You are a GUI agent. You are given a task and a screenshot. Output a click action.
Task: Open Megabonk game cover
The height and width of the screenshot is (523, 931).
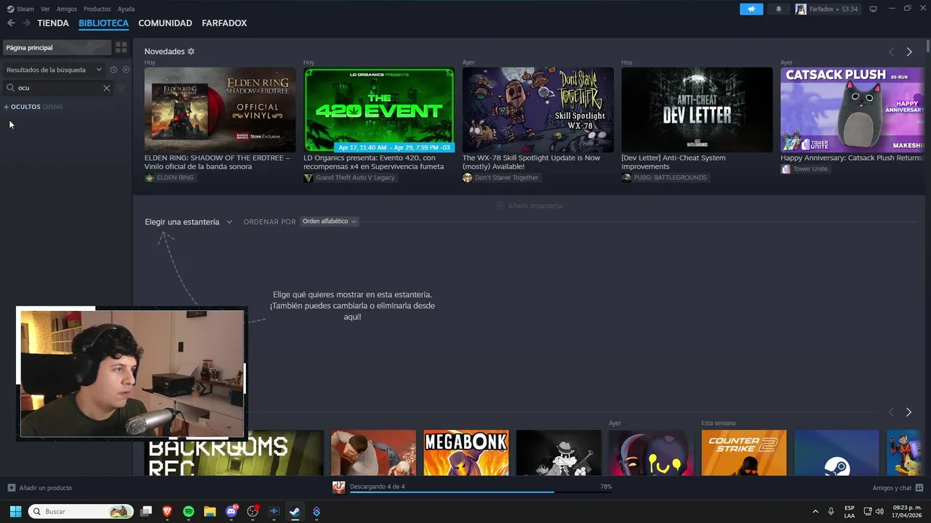point(466,453)
